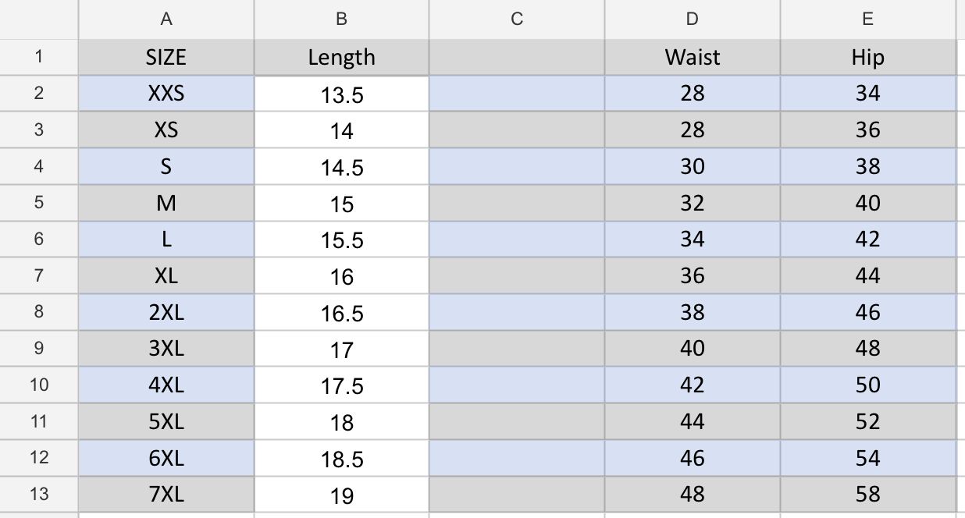The image size is (965, 518).
Task: Click the 15.5 length cell
Action: pos(341,239)
